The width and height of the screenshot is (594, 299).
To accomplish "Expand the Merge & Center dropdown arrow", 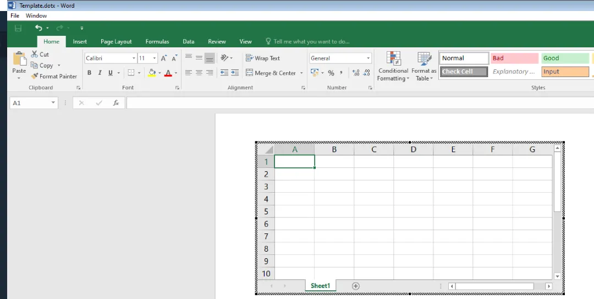I will coord(301,73).
